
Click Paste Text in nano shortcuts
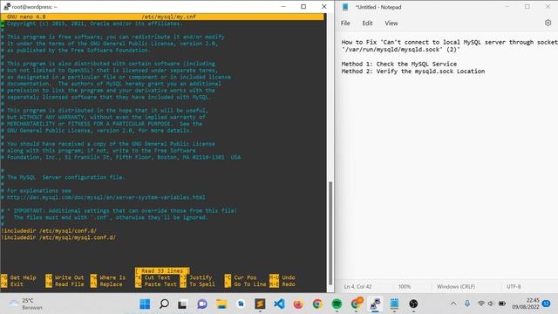pos(160,284)
